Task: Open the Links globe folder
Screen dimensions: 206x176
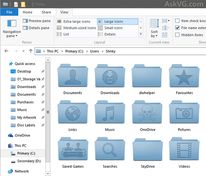Action: pyautogui.click(x=73, y=112)
